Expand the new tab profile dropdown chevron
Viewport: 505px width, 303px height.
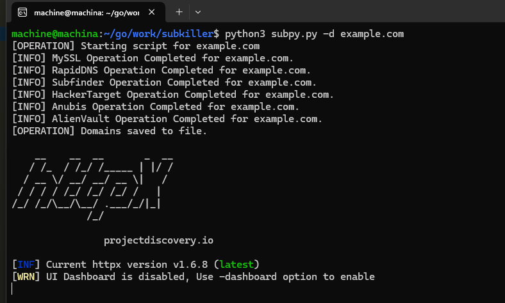point(198,12)
